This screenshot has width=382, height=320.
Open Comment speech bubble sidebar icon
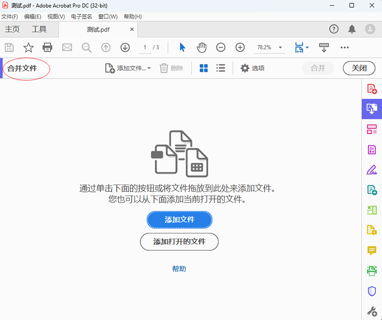[372, 251]
